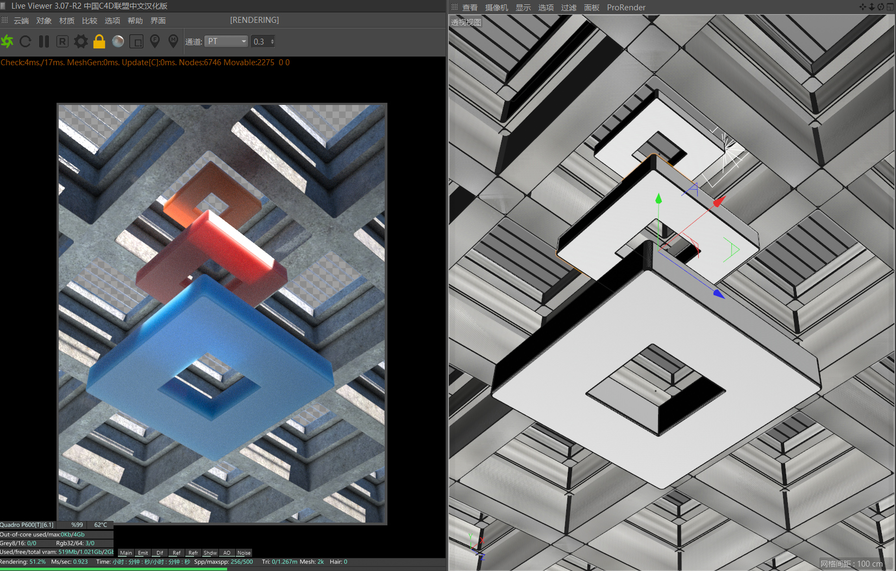This screenshot has height=571, width=896.
Task: Click the green Y axis gizmo arrow
Action: pos(659,199)
